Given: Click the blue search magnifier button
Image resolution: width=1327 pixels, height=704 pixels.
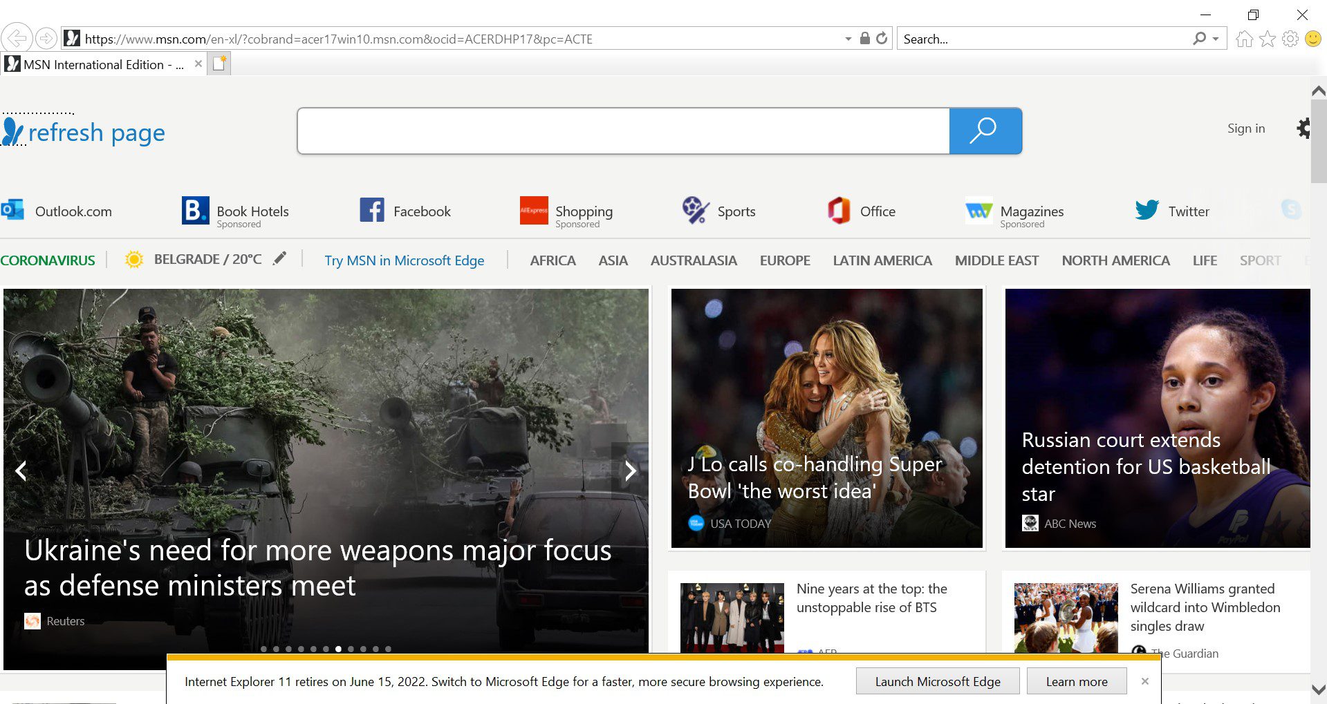Looking at the screenshot, I should pos(985,131).
